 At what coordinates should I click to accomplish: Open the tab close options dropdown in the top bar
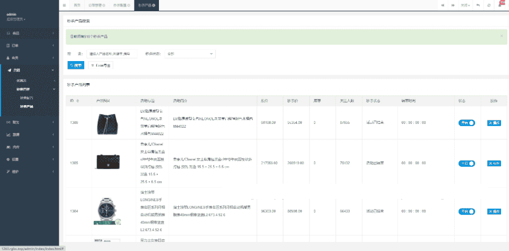point(465,5)
